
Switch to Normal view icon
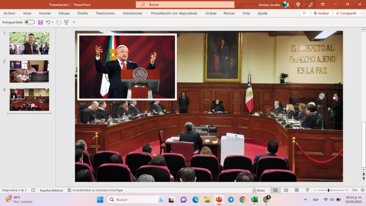point(276,190)
